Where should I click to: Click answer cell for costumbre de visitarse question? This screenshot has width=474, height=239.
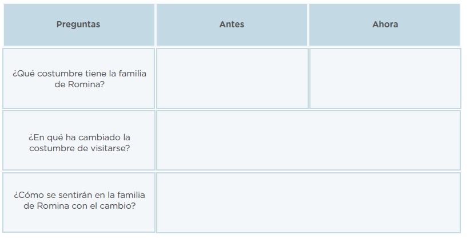pyautogui.click(x=308, y=140)
